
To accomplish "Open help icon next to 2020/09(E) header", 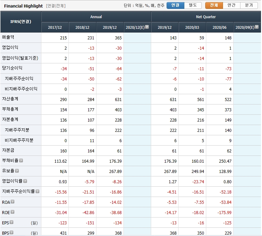I will [x=257, y=27].
